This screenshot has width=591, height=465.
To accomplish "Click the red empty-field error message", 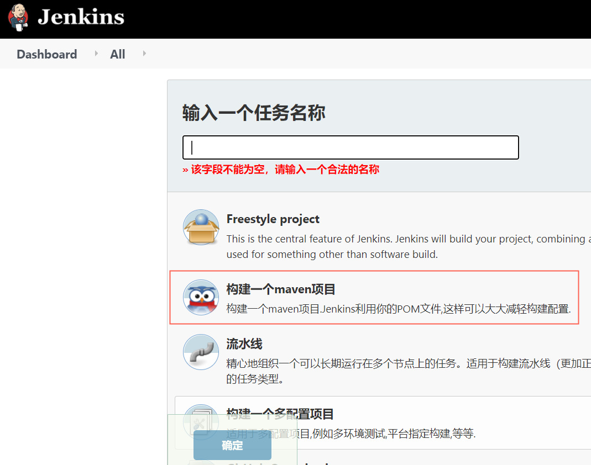I will [281, 170].
